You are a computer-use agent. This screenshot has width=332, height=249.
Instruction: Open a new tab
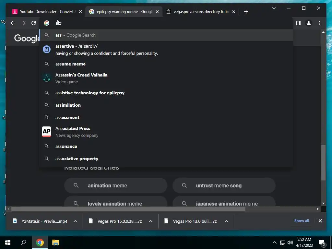(x=246, y=12)
